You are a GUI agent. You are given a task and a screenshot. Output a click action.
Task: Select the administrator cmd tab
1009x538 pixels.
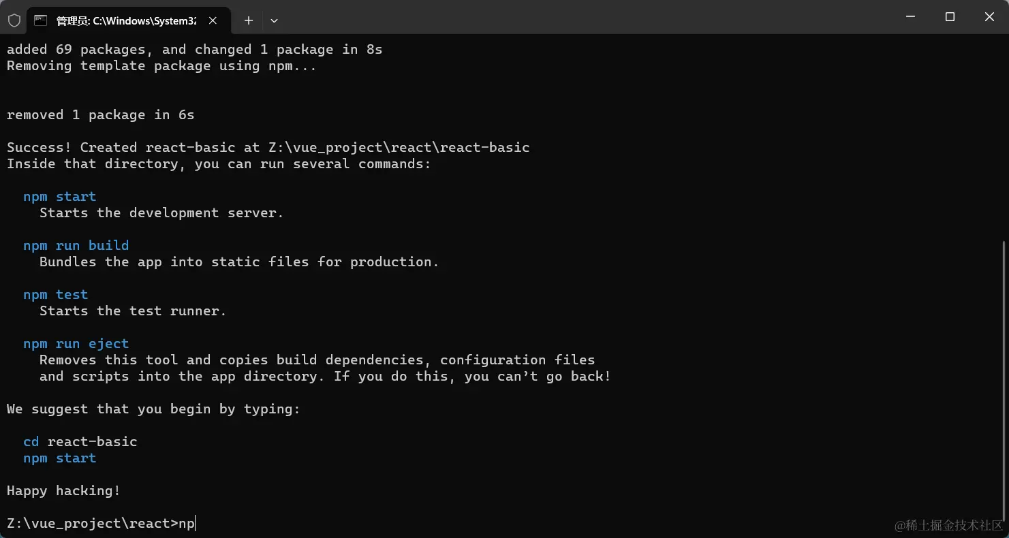(127, 20)
